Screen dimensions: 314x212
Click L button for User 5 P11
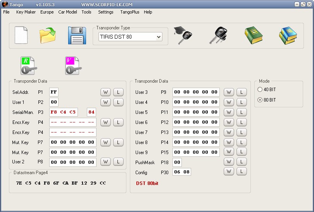click(242, 112)
